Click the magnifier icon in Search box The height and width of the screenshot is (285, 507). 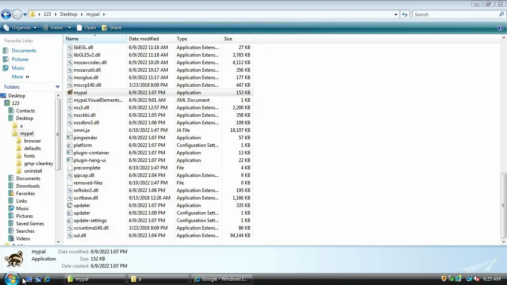click(x=501, y=14)
